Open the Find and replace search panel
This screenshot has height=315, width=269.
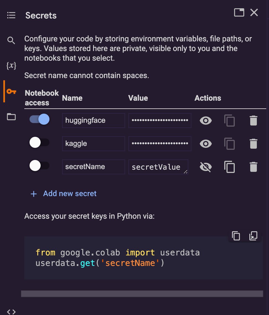pos(11,40)
